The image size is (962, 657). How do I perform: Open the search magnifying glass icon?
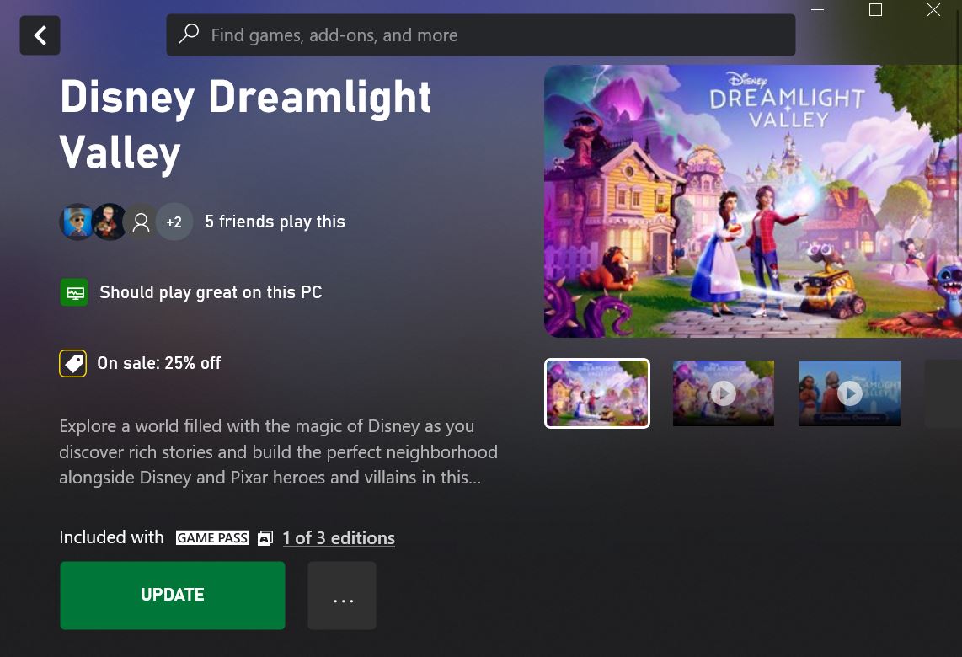pos(187,35)
